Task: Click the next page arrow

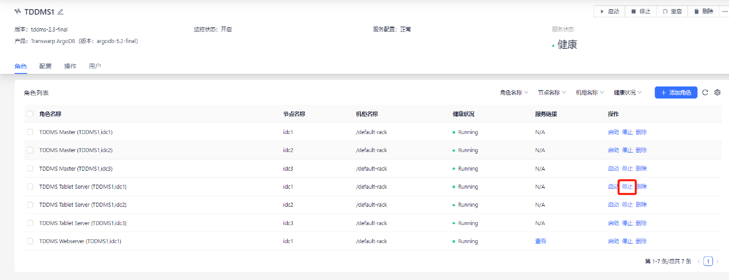Action: coord(718,261)
